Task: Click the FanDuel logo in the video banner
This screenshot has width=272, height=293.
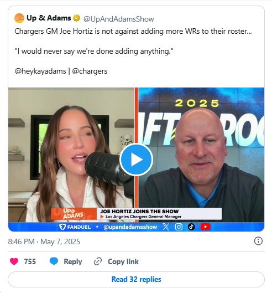Action: 75,227
